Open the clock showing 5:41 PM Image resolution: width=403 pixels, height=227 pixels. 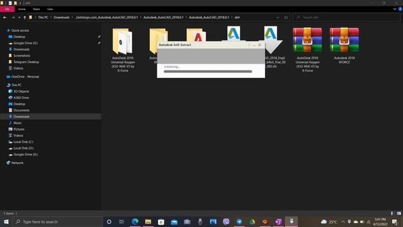coord(380,221)
